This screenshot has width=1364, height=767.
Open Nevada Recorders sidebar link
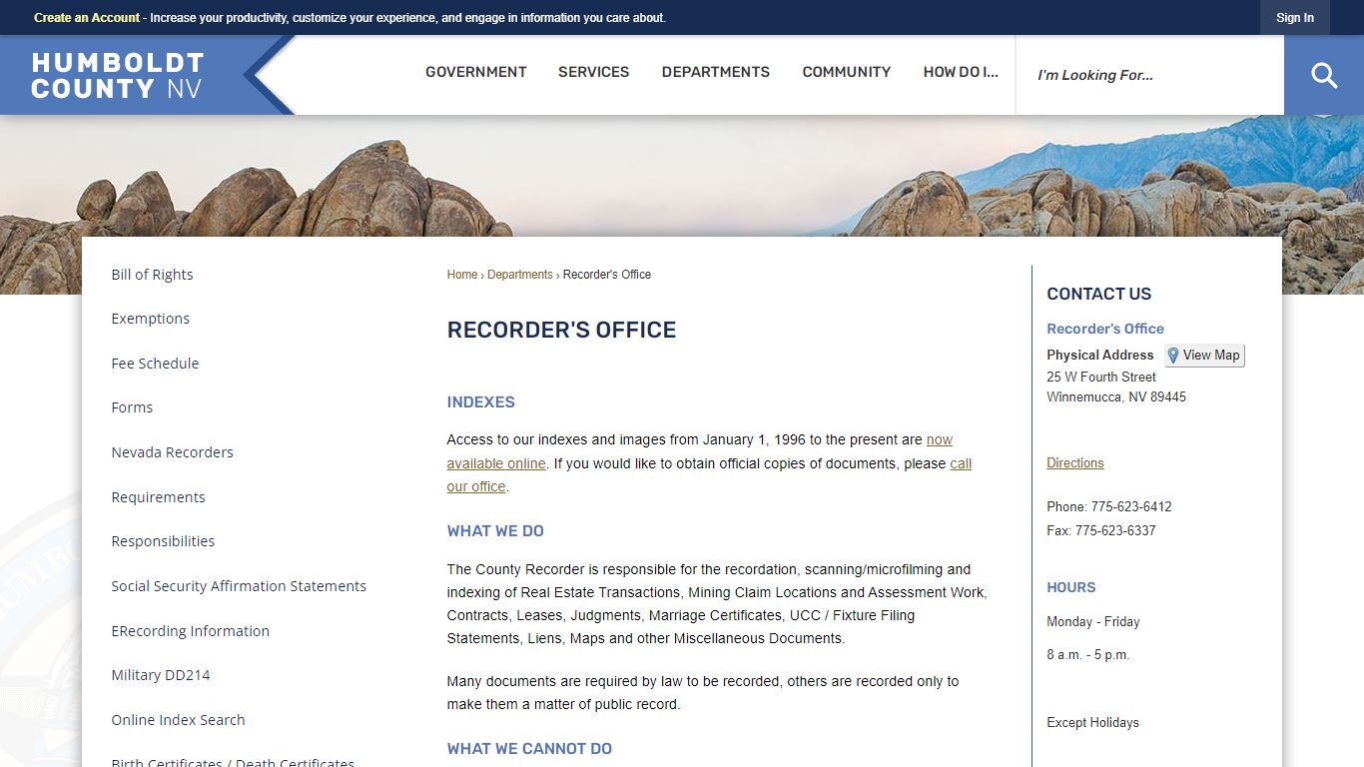pos(173,452)
